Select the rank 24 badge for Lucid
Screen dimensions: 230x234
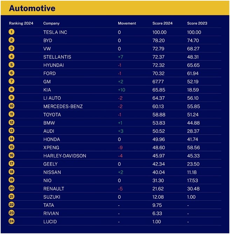pos(12,221)
